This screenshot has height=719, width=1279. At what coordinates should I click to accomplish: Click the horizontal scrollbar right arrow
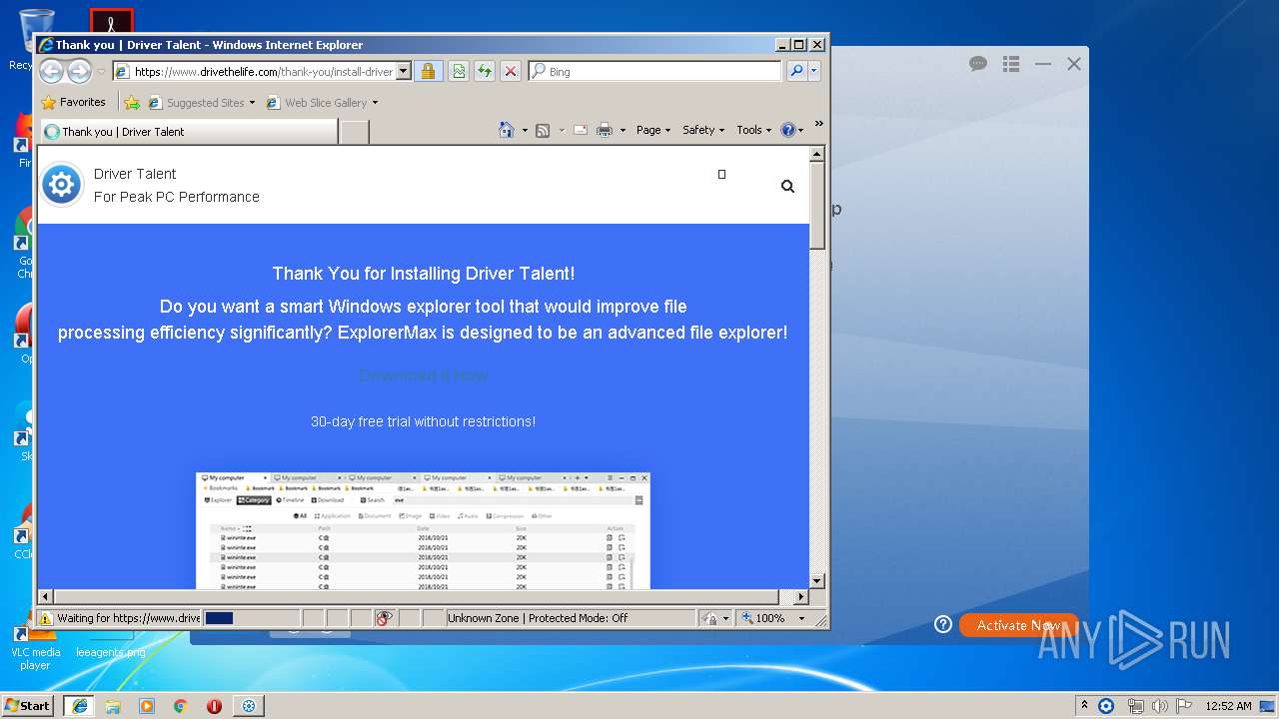pyautogui.click(x=799, y=596)
